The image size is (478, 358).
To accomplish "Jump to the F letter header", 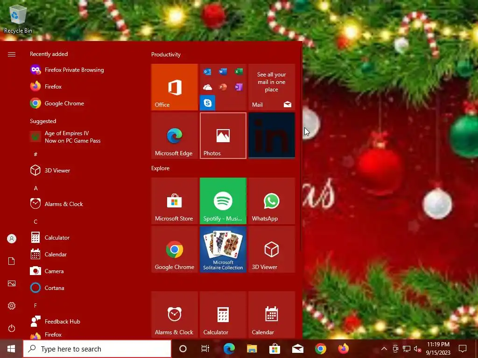I will tap(35, 305).
